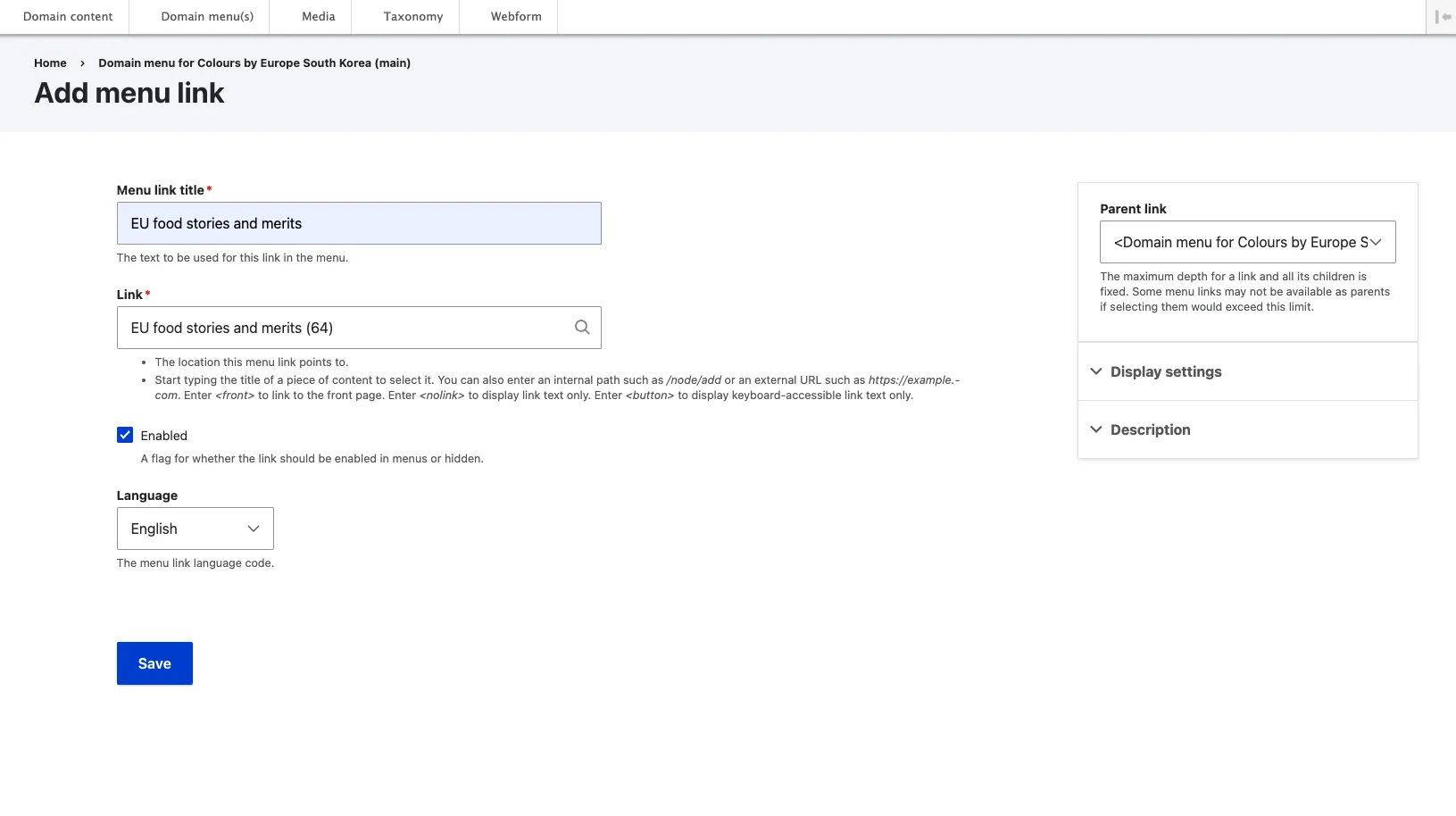Screen dimensions: 1456x816
Task: Click the Description chevron icon
Action: coord(1096,429)
